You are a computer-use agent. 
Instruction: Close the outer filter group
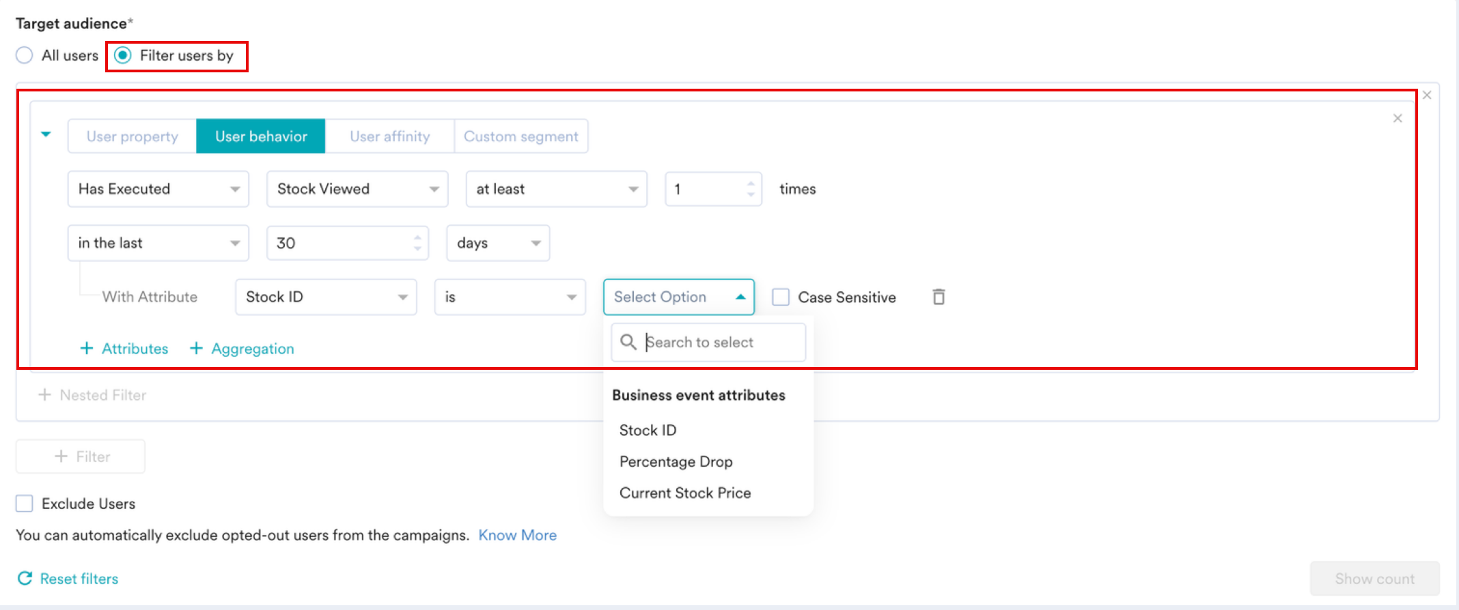pos(1427,95)
